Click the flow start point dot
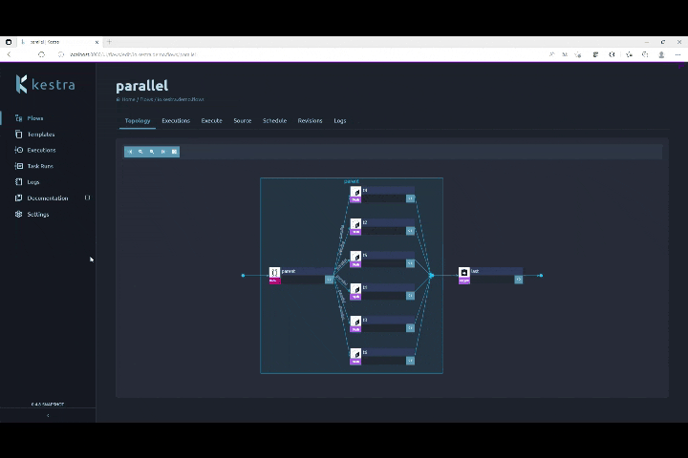Viewport: 688px width, 458px height. 243,275
